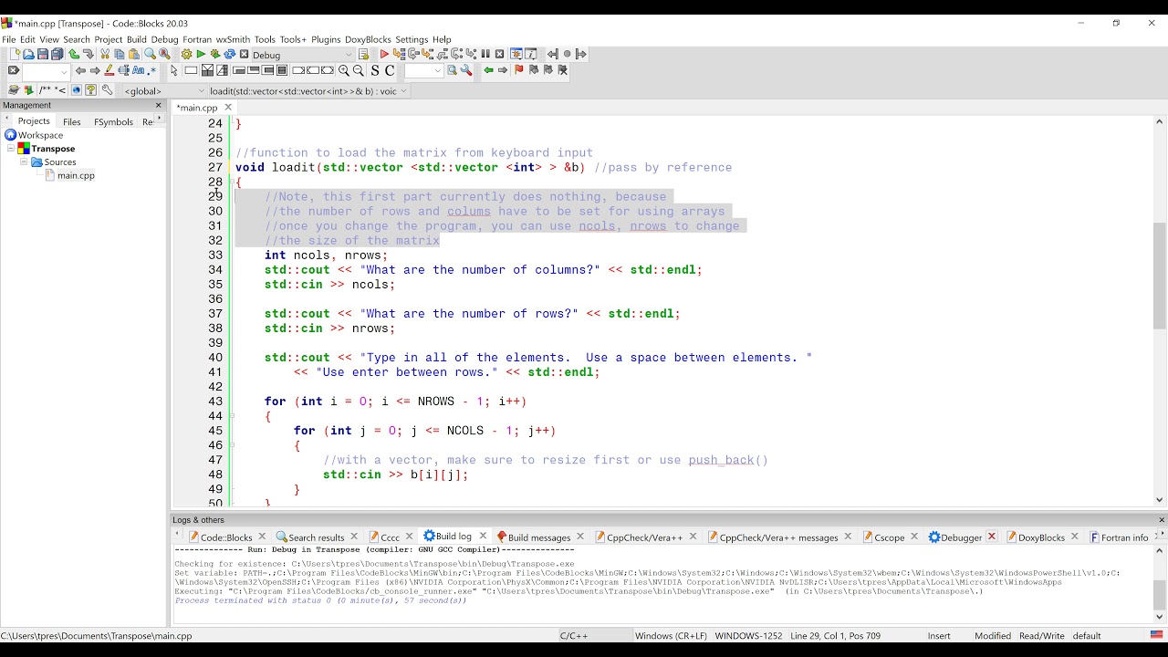Build the project with the gear icon
1168x657 pixels.
click(186, 55)
